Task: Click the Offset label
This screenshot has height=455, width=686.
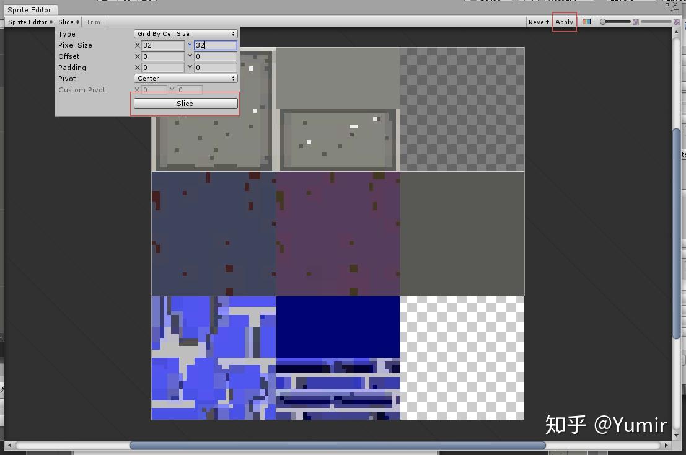Action: [69, 56]
